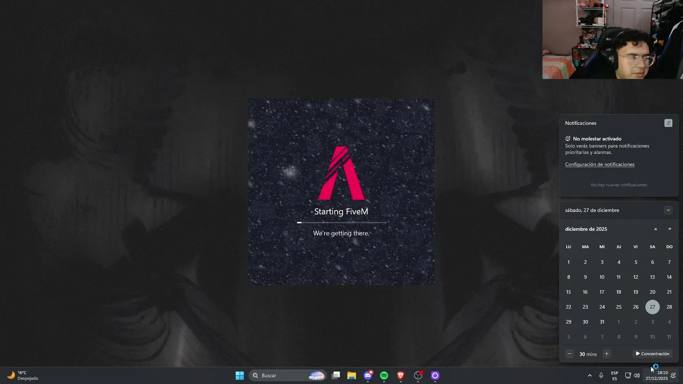Click the FiveM logo on splash screen
The image size is (683, 384).
(341, 173)
